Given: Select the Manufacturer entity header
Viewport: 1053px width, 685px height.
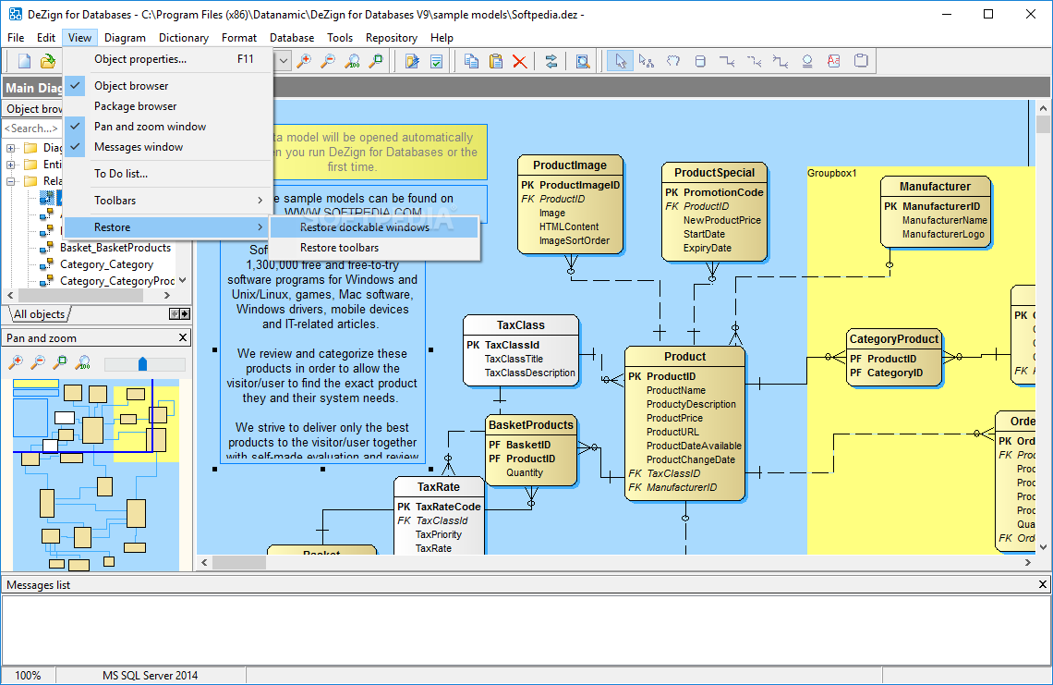Looking at the screenshot, I should pyautogui.click(x=935, y=186).
